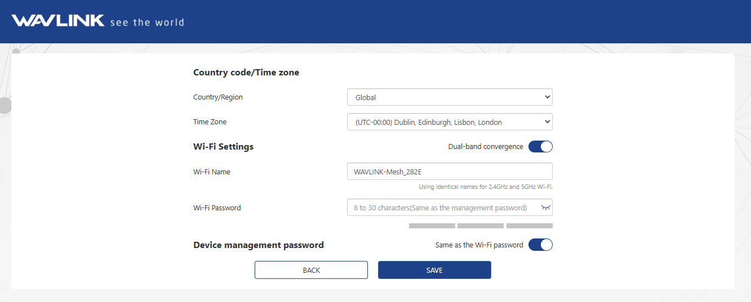Open the Country/Region dropdown set to Global
The image size is (751, 302).
[449, 97]
